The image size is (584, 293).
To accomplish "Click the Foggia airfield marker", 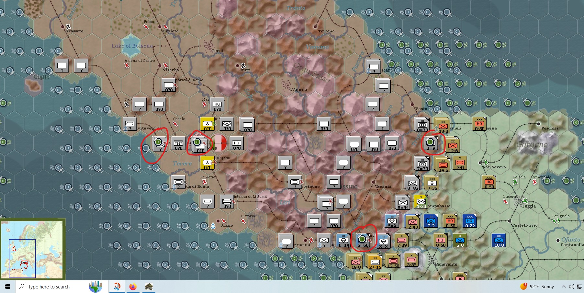I will click(525, 201).
